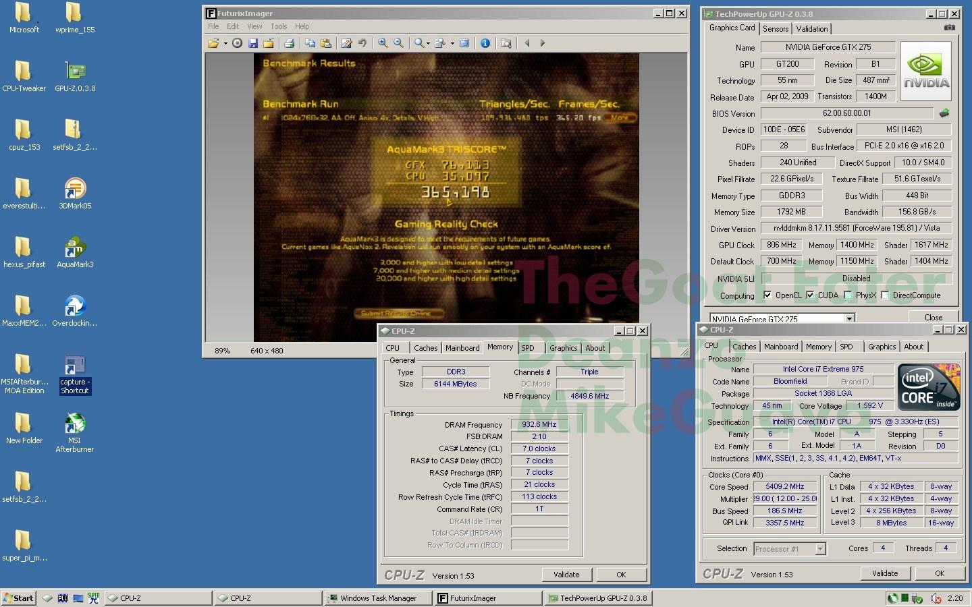
Task: Click the Save floppy disk icon in FuturixImager
Action: [x=253, y=43]
